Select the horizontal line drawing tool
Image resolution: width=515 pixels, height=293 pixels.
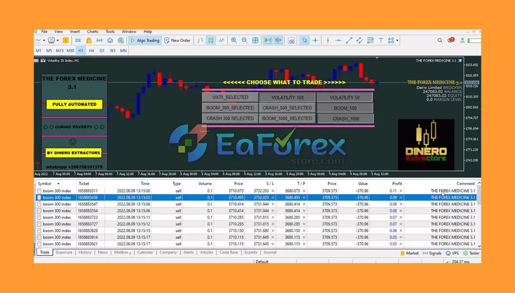click(x=338, y=40)
